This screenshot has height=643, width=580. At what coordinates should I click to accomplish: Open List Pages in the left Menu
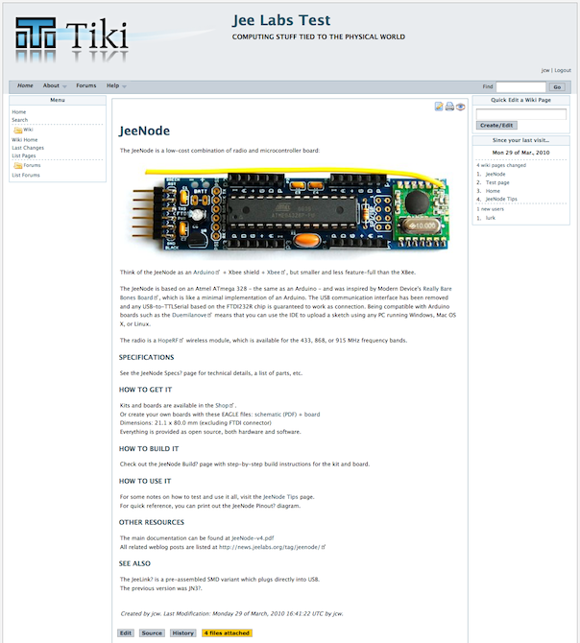coord(24,155)
